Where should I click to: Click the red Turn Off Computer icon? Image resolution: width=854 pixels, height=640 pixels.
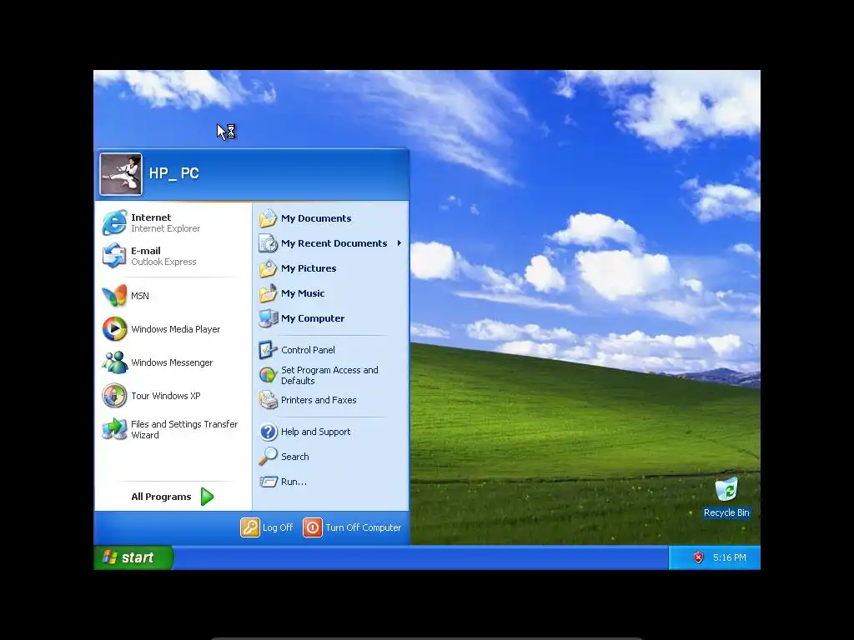pos(313,527)
